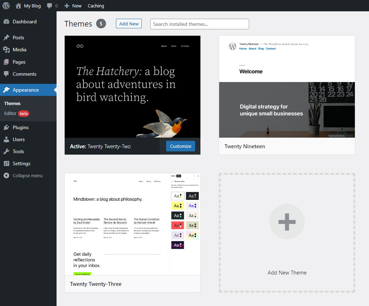Click the WordPress logo in Twenty Nineteen preview
Screen dimensions: 369x306
pyautogui.click(x=233, y=46)
